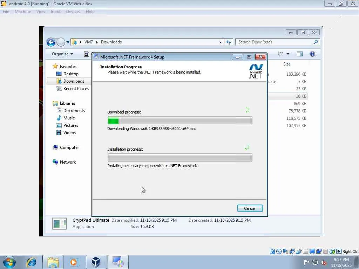Image resolution: width=359 pixels, height=269 pixels.
Task: Open the view options dropdown arrow
Action: (288, 54)
